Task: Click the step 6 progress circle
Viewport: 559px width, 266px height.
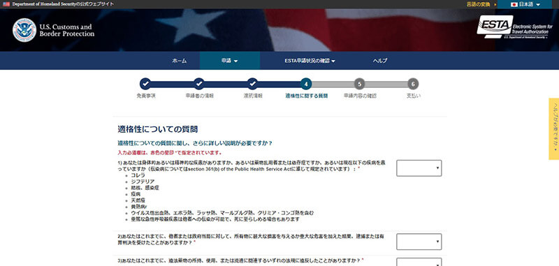Action: pos(413,84)
